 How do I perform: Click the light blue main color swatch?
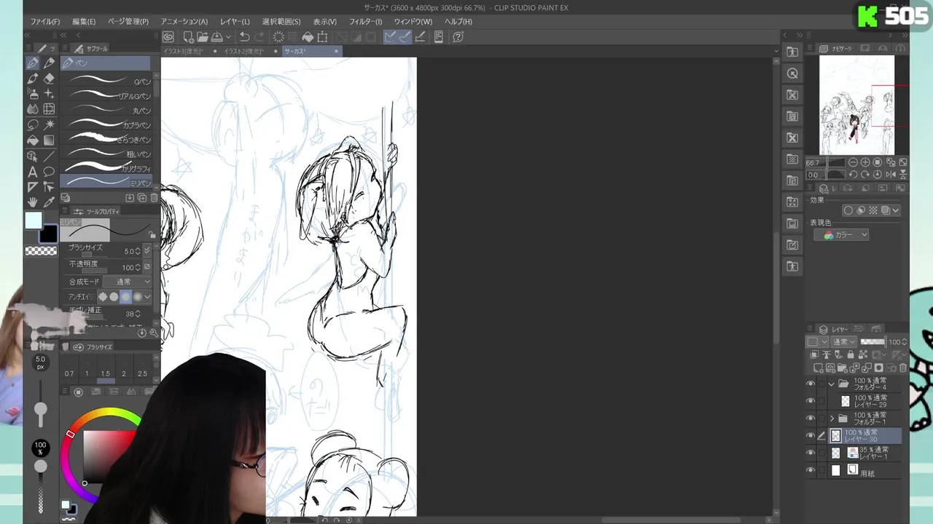pos(34,221)
